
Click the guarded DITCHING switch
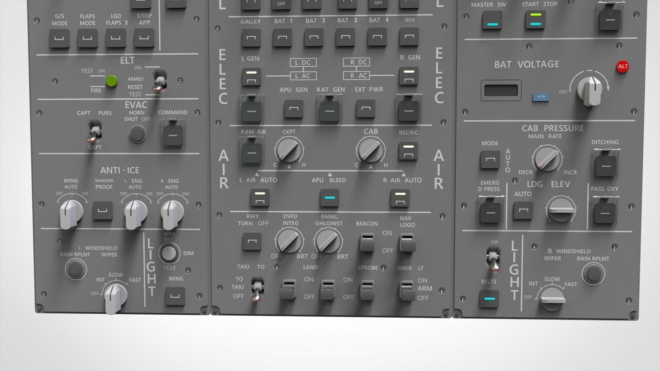[606, 164]
